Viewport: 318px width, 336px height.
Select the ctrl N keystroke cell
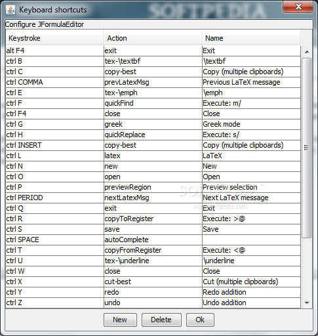pos(54,166)
